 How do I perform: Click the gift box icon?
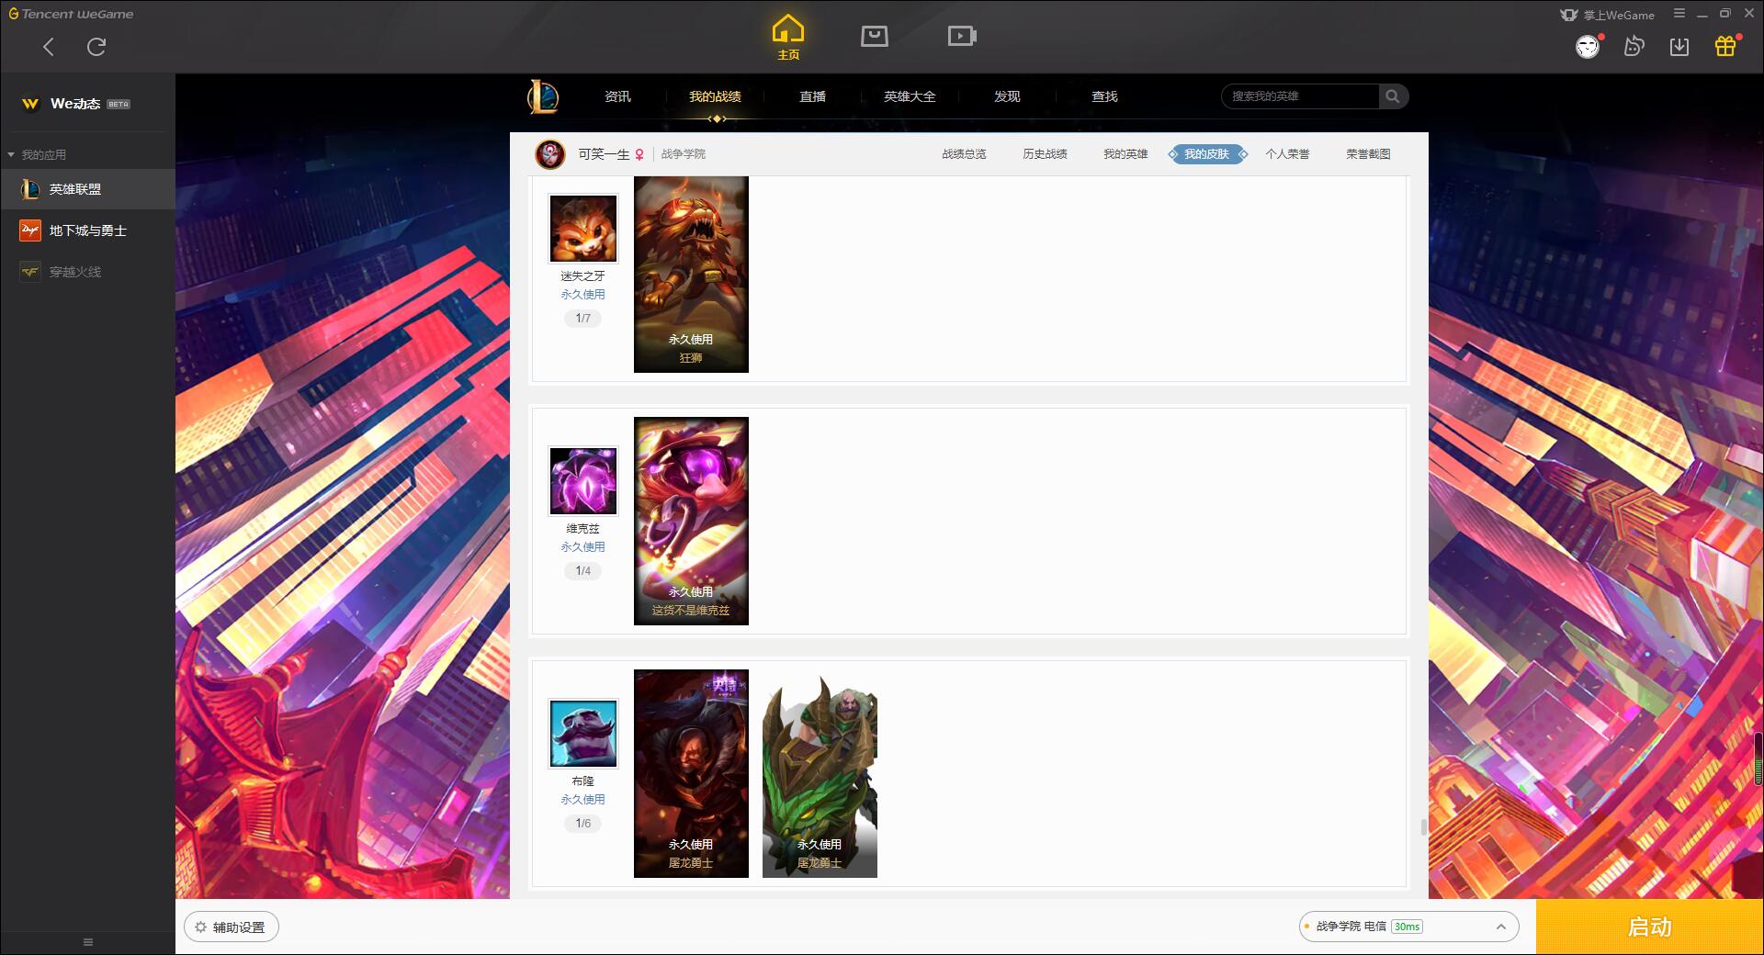pyautogui.click(x=1725, y=46)
